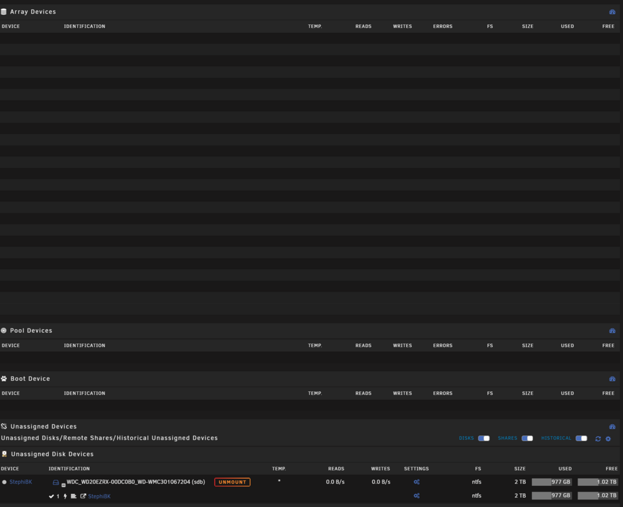Screen dimensions: 623x507
Task: Open the StephiBK device link
Action: [21, 482]
